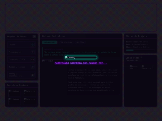Click the project status progress bar
The width and height of the screenshot is (162, 121).
(x=140, y=50)
